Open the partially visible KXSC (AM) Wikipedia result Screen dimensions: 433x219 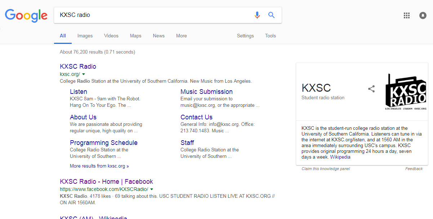coord(93,217)
